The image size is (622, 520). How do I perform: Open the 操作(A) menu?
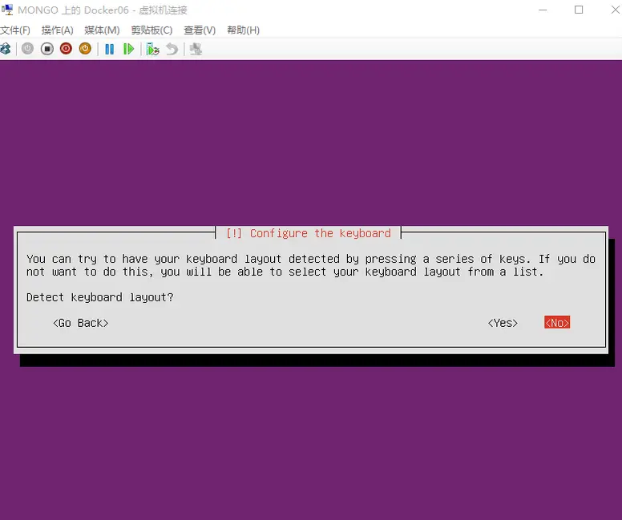[58, 30]
